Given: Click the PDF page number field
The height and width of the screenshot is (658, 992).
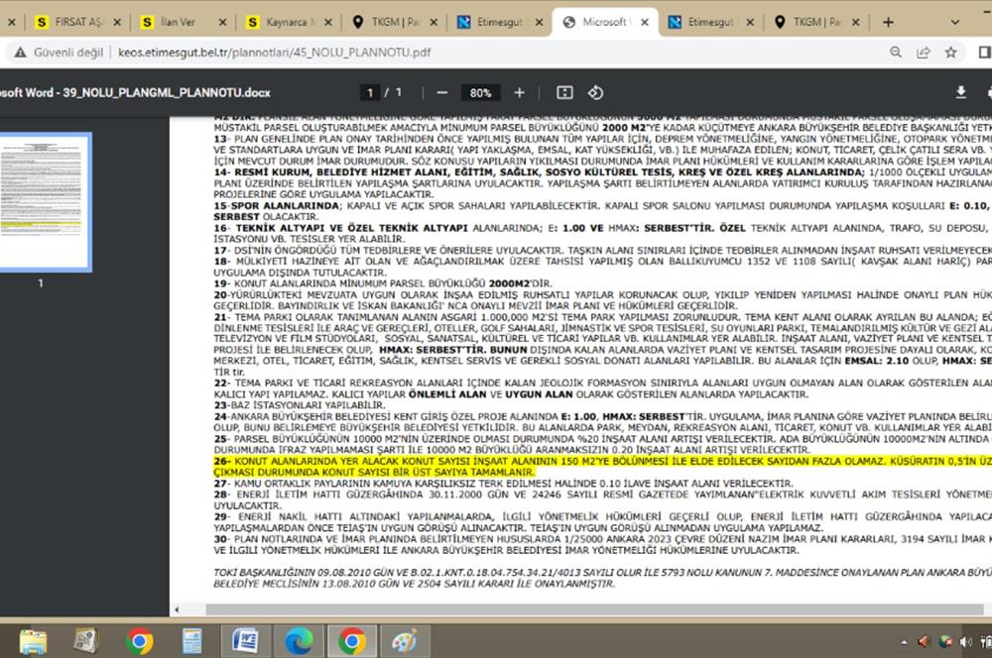Looking at the screenshot, I should 371,92.
